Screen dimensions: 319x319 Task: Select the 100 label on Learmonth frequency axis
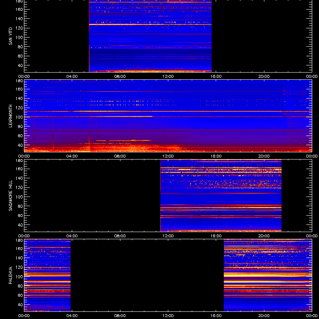point(19,117)
